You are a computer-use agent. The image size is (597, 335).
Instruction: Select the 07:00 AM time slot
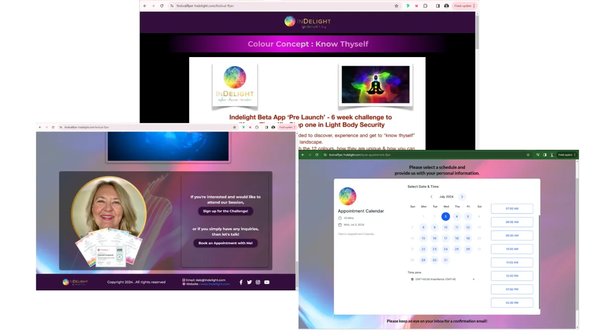pyautogui.click(x=512, y=208)
